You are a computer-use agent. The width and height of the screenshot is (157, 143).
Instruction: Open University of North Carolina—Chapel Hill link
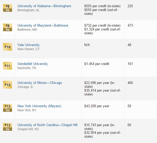(47, 125)
